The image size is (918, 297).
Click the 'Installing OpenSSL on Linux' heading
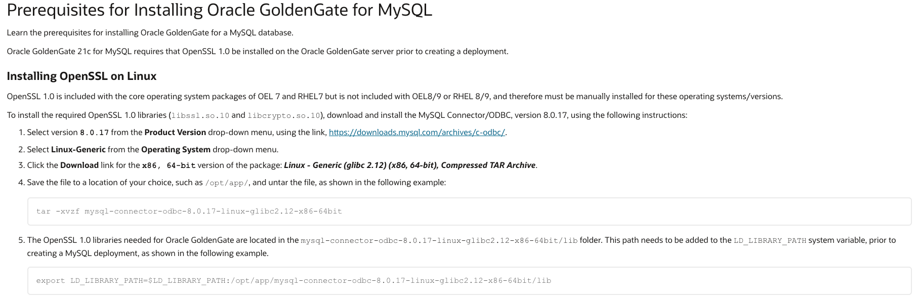pos(81,76)
